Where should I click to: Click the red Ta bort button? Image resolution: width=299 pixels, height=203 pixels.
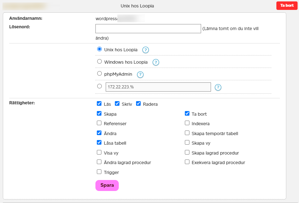pyautogui.click(x=287, y=6)
